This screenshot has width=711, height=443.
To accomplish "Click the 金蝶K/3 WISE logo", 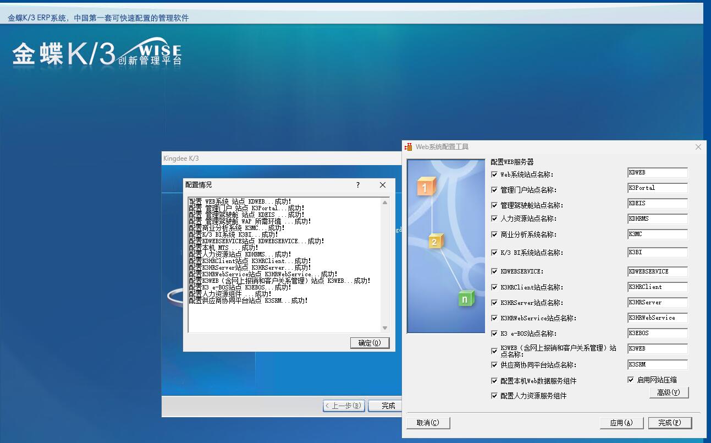I will coord(97,53).
